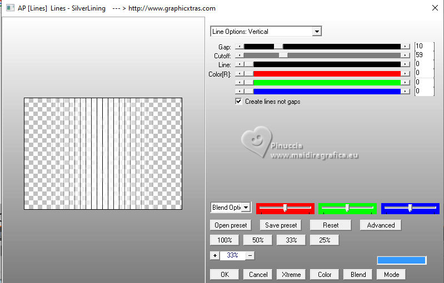Image resolution: width=444 pixels, height=283 pixels.
Task: Click the blue color value field
Action: (x=424, y=92)
